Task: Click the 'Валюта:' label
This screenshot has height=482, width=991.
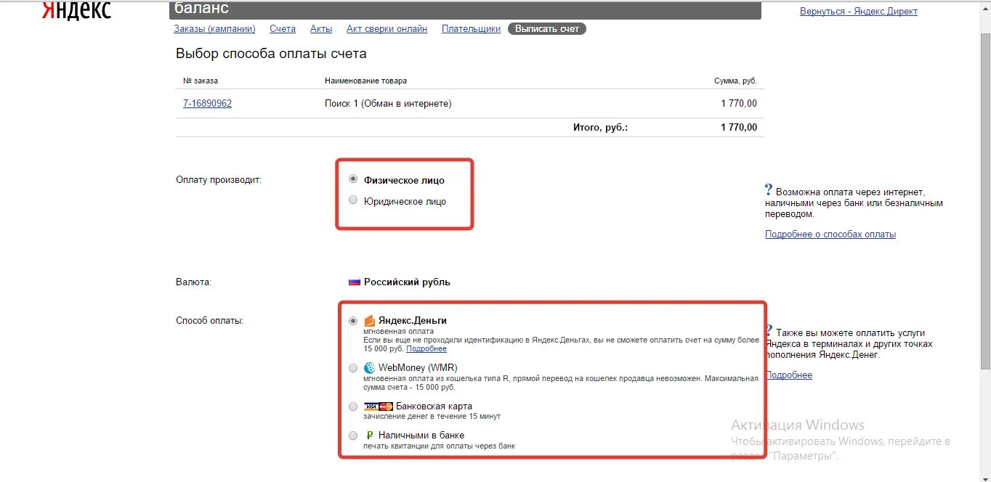Action: [193, 282]
